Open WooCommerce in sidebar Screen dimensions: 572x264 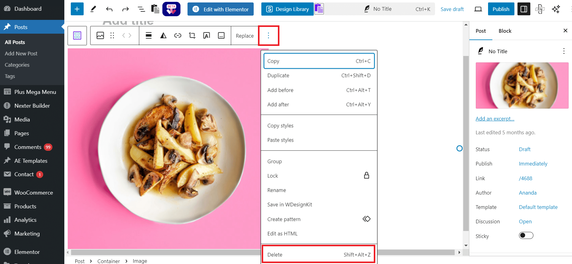click(x=32, y=192)
